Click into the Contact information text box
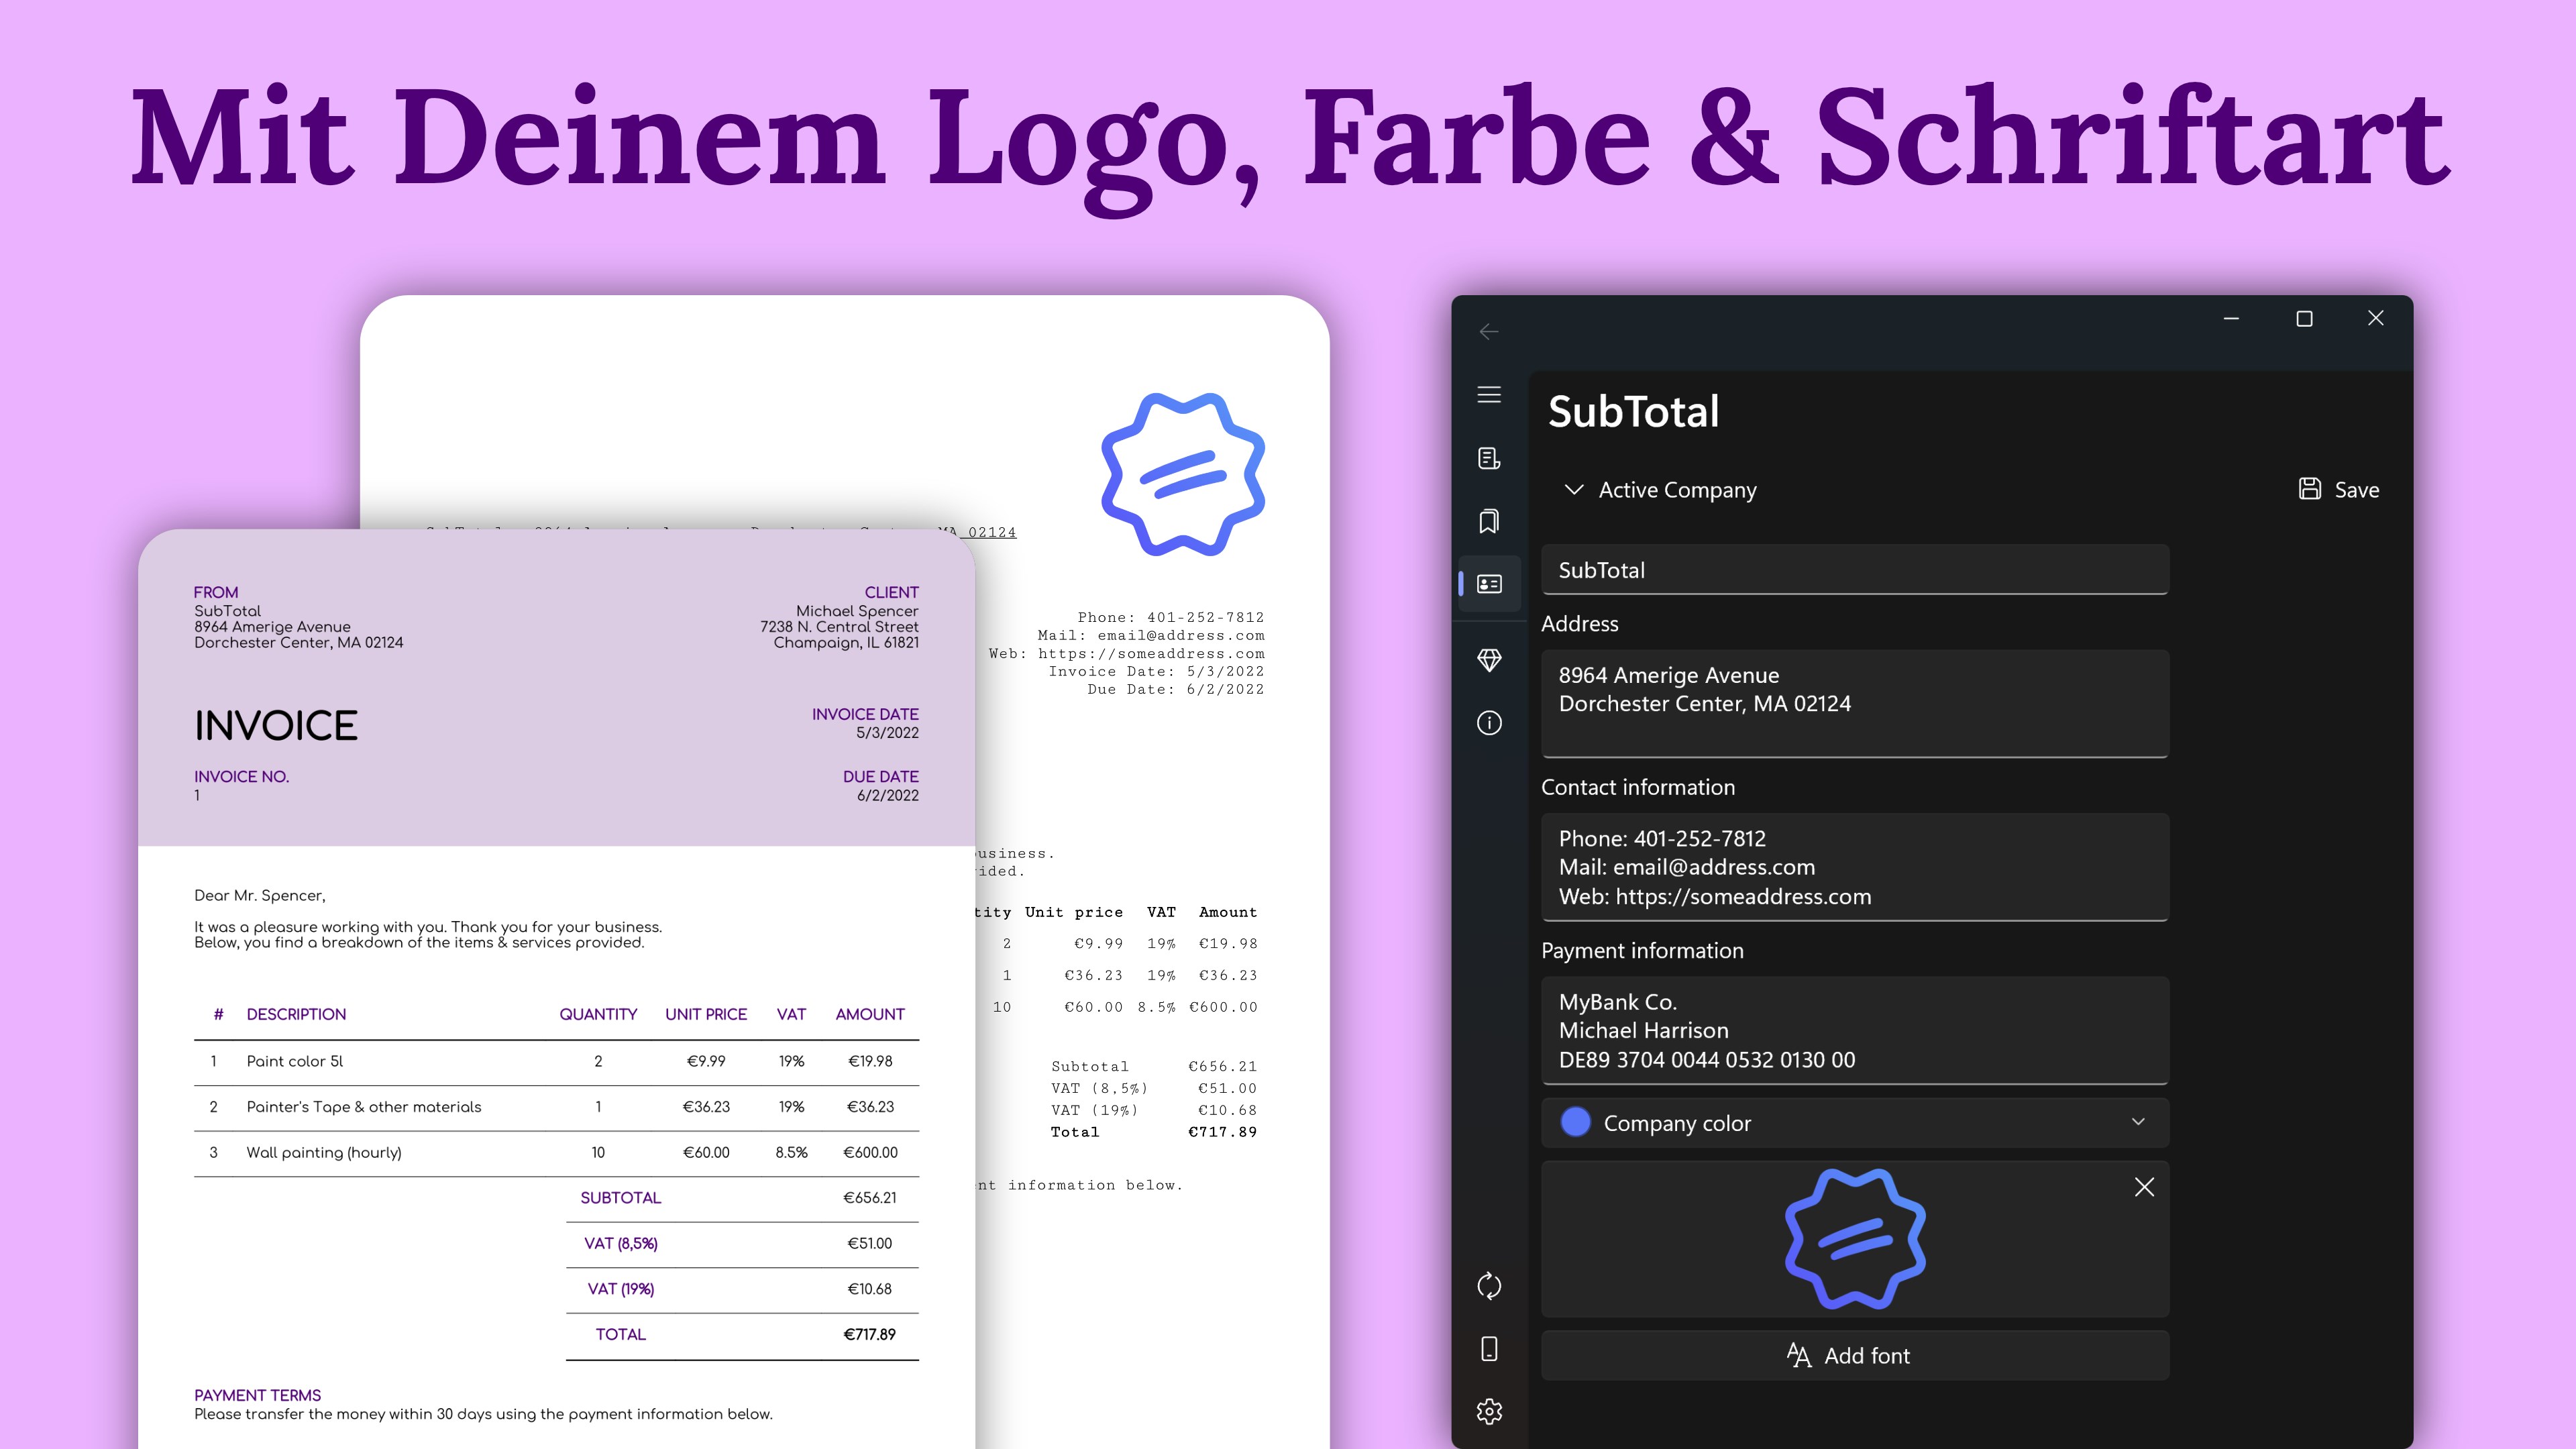The width and height of the screenshot is (2576, 1449). coord(1855,867)
